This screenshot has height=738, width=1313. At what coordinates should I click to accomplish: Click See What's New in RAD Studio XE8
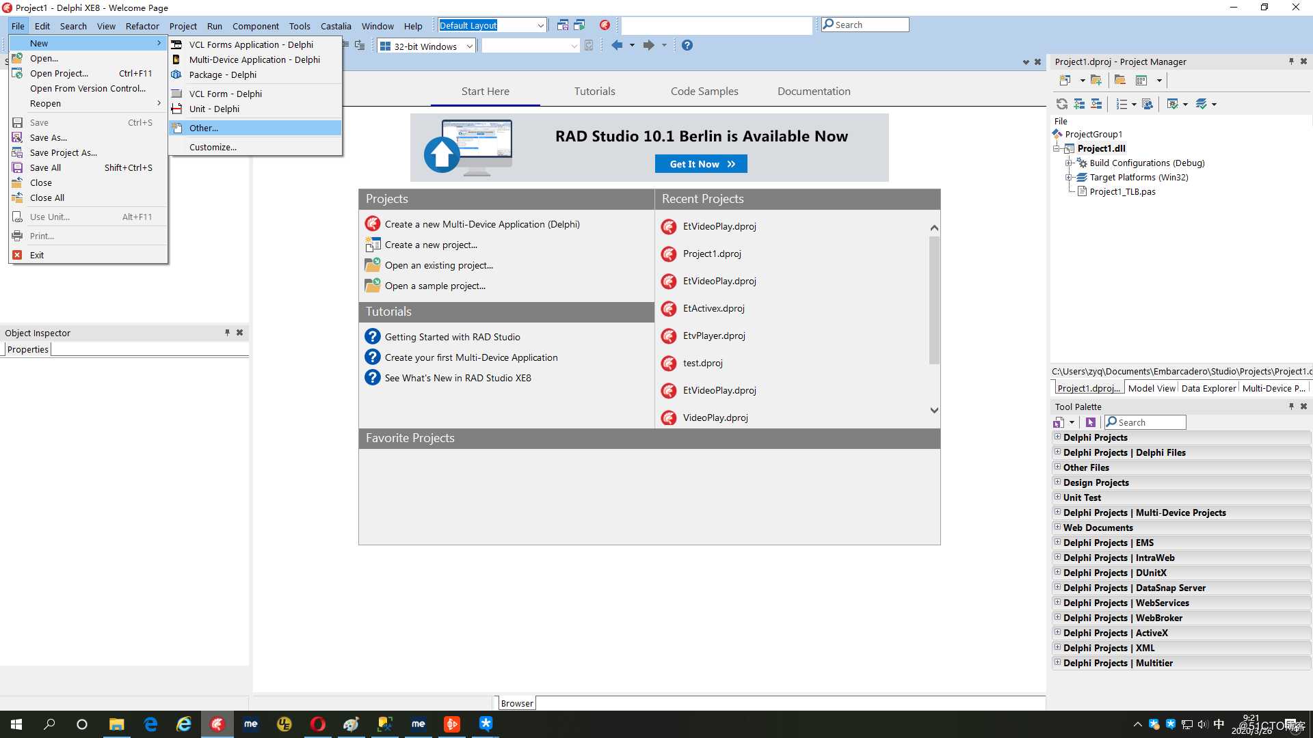click(457, 378)
